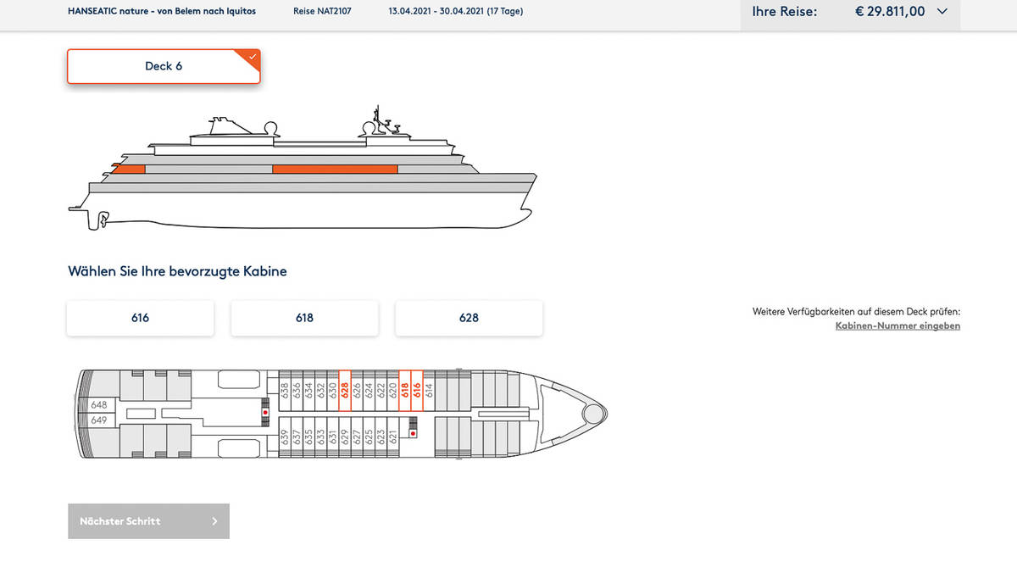Viewport: 1017px width, 573px height.
Task: Open the Kabinen-Nummer eingeben link
Action: tap(898, 325)
